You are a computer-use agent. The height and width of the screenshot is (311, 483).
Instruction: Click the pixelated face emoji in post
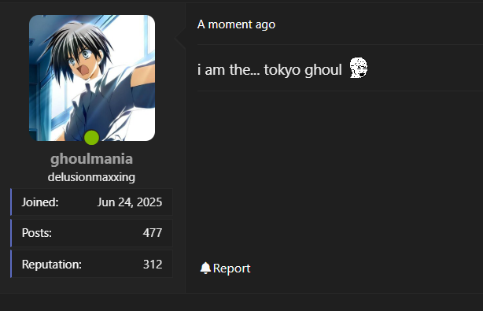pos(359,68)
